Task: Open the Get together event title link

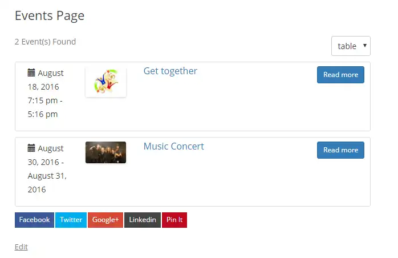Action: 170,71
